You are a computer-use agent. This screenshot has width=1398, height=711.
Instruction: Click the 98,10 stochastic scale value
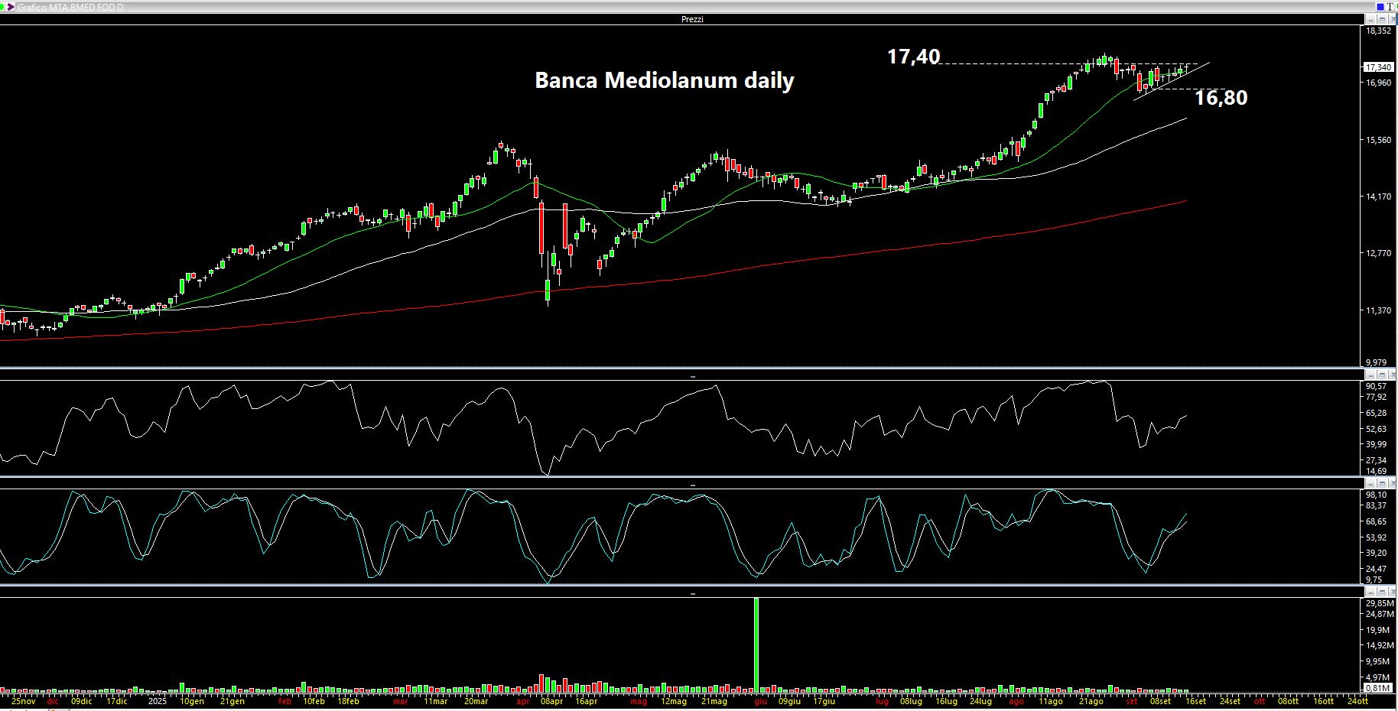[x=1377, y=495]
